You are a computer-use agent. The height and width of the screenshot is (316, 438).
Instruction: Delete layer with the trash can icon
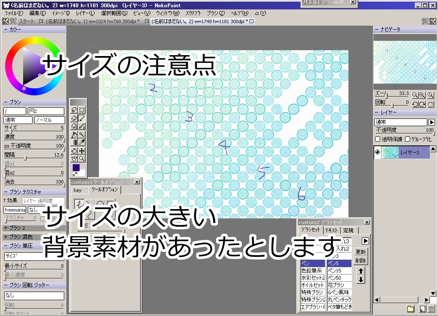click(x=431, y=309)
